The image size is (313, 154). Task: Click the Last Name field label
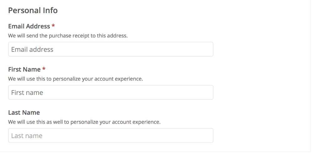(24, 112)
